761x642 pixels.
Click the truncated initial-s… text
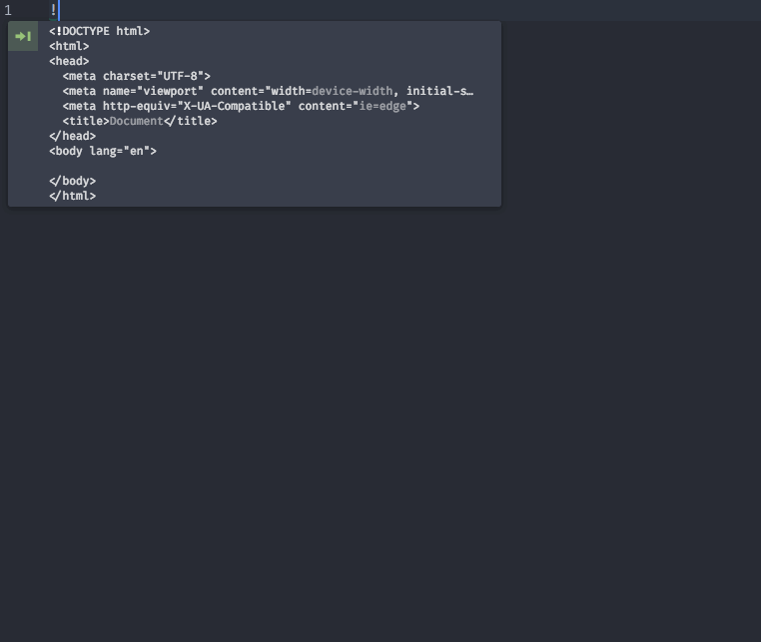pyautogui.click(x=439, y=91)
